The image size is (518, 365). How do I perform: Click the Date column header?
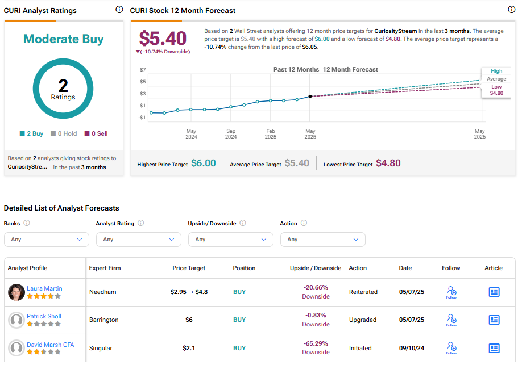tap(405, 268)
